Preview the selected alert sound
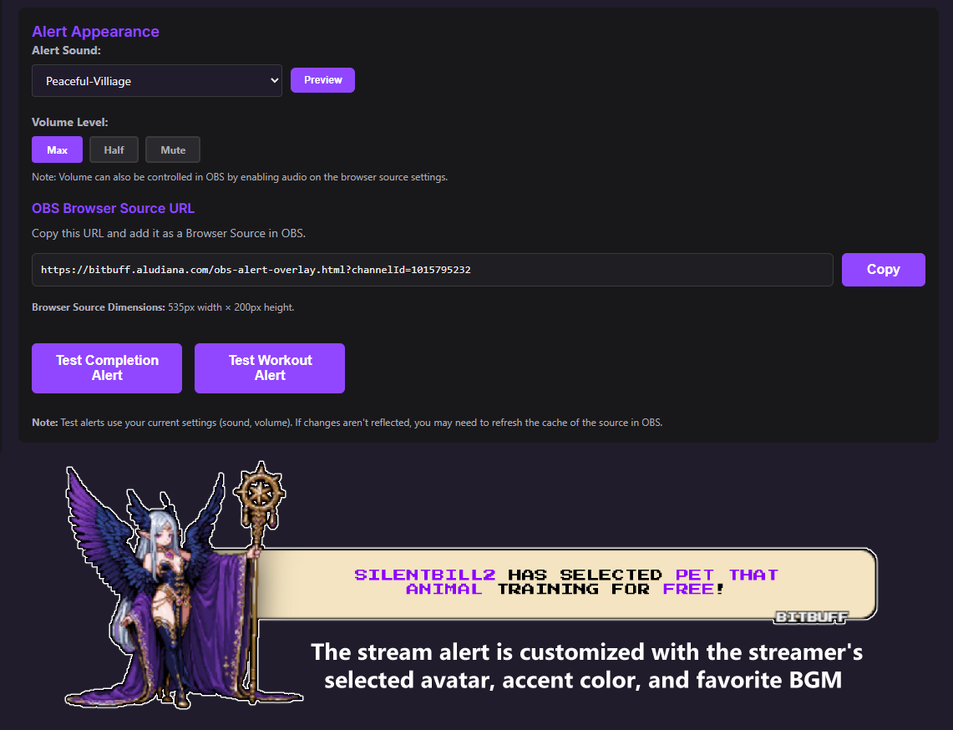 tap(322, 80)
